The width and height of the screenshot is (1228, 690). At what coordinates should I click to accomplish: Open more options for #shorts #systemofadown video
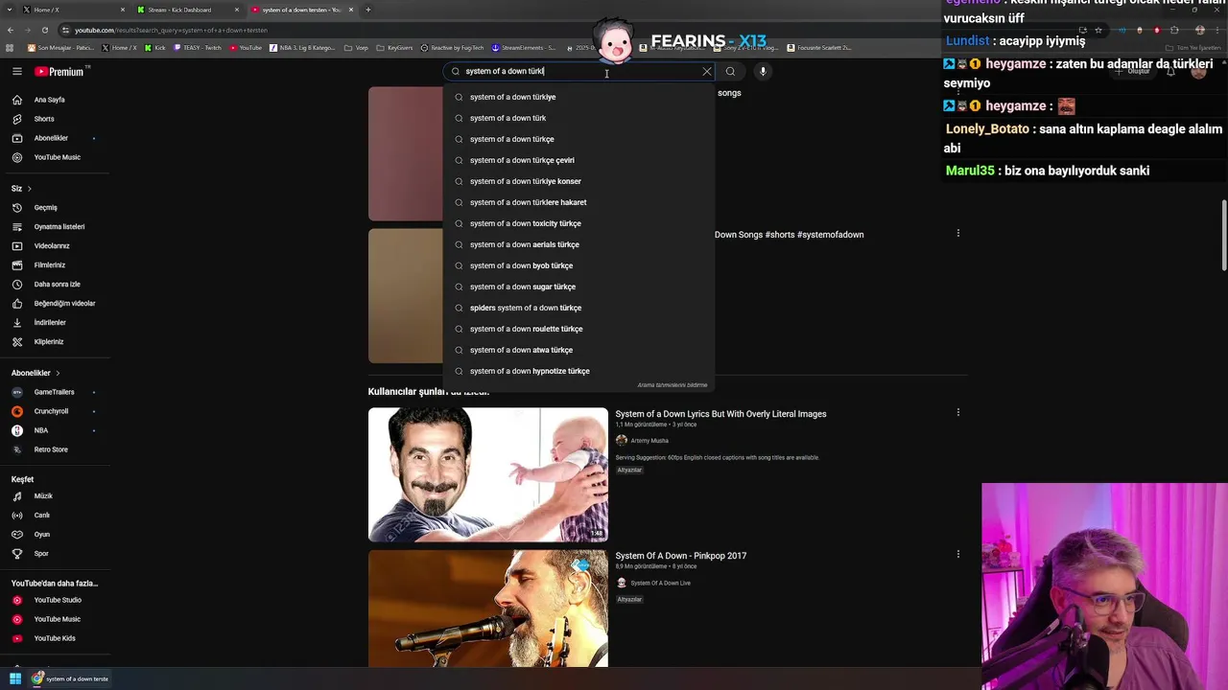coord(957,233)
